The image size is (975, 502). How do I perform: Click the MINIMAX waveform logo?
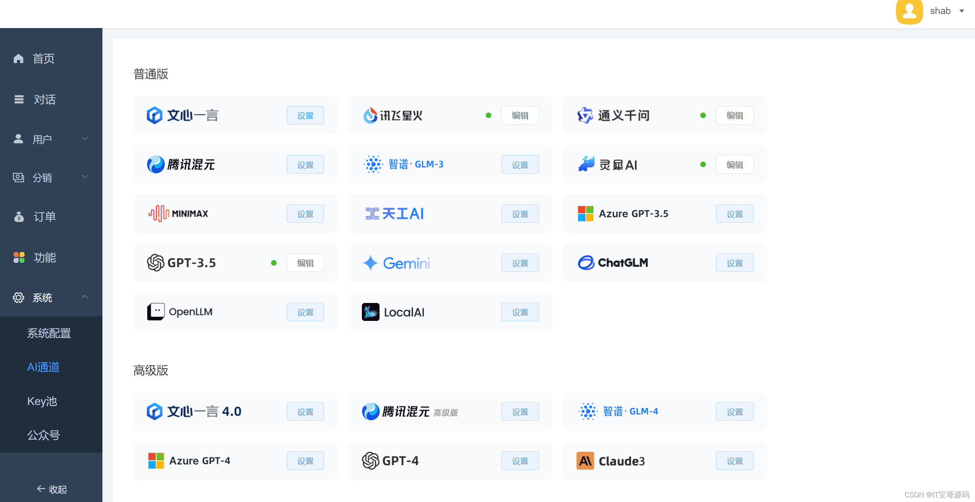pyautogui.click(x=159, y=213)
